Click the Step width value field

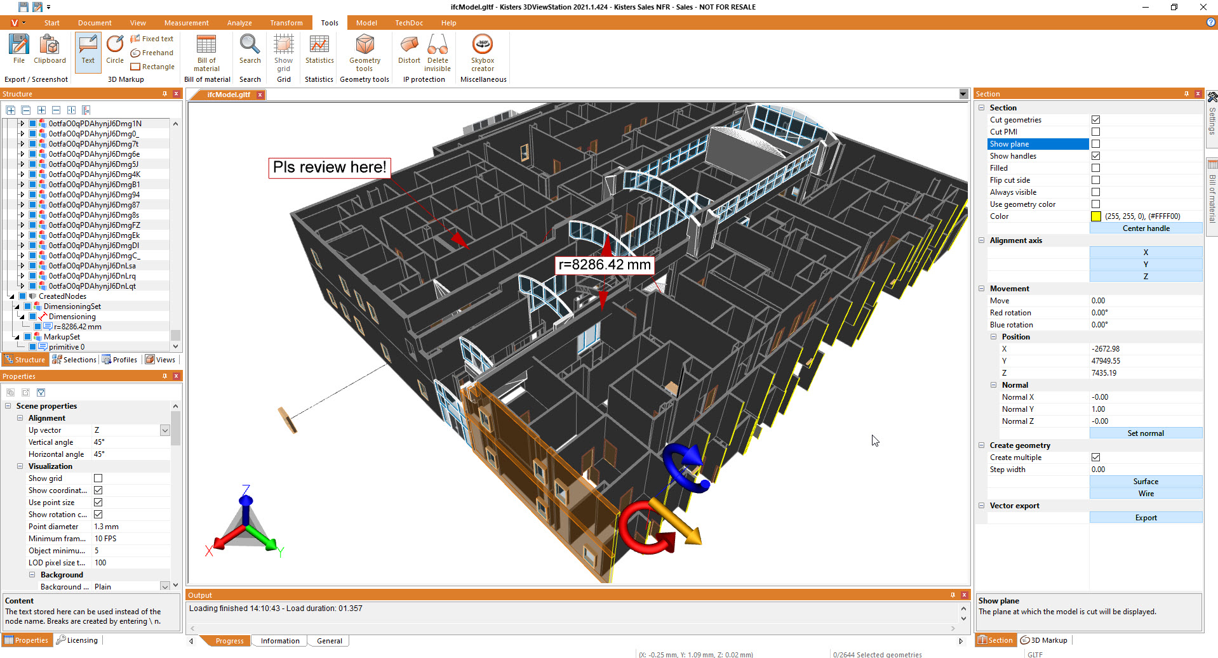click(1146, 470)
